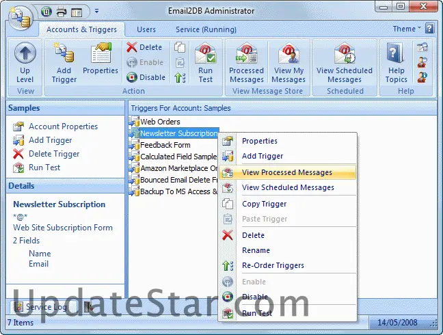Click View My Messages ribbon button

point(288,62)
